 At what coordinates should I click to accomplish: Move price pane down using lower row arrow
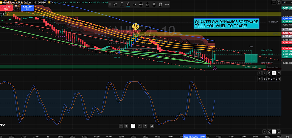point(264,73)
